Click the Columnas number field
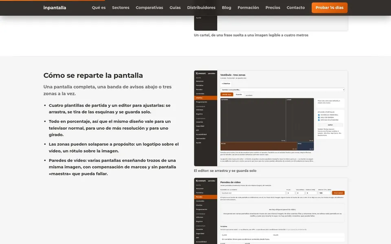 pyautogui.click(x=300, y=193)
